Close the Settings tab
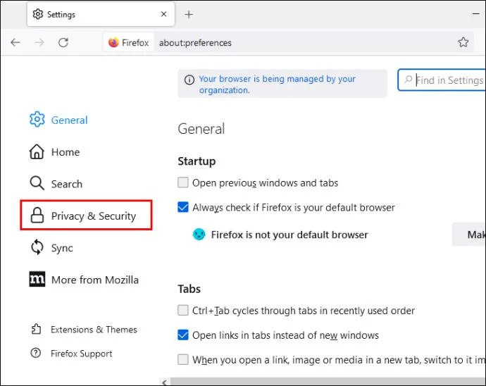 (163, 14)
